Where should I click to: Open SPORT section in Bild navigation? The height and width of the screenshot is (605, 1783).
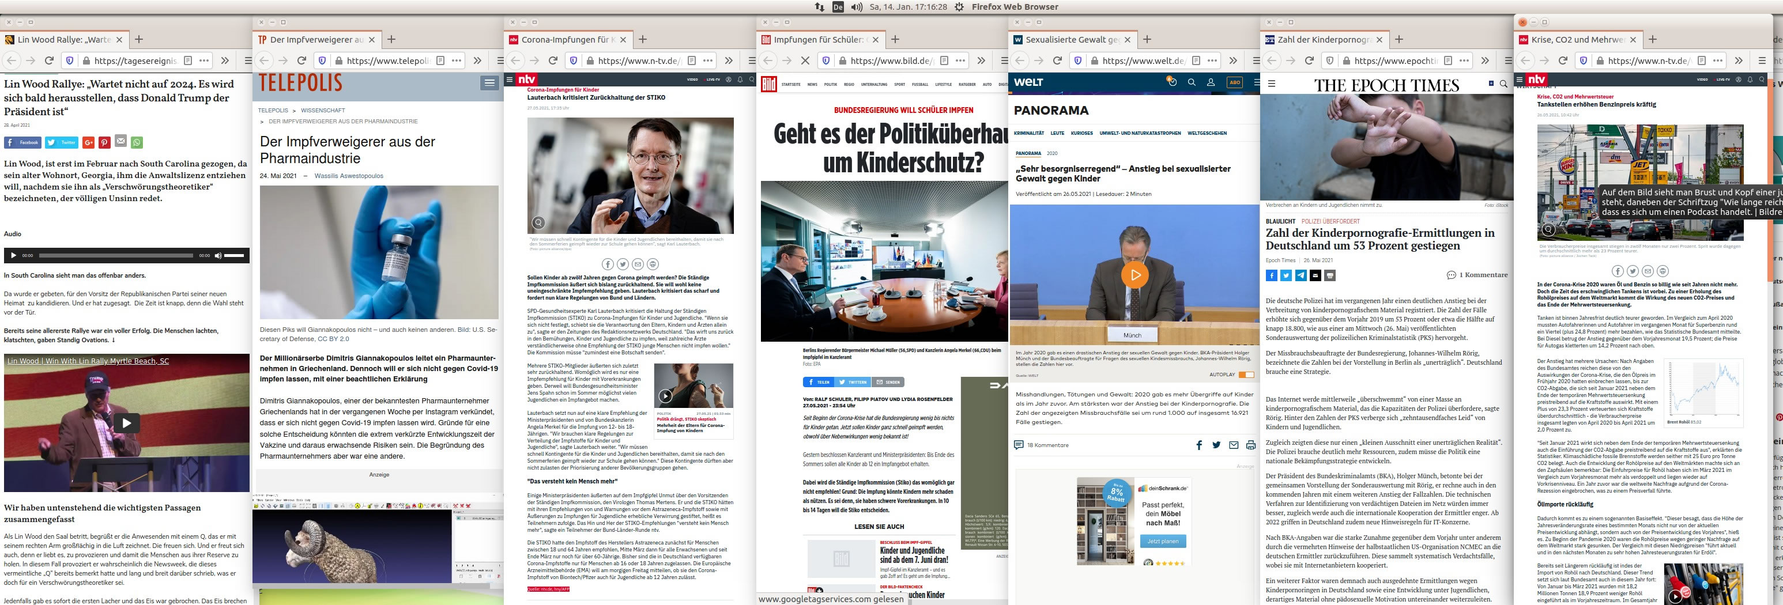[899, 85]
